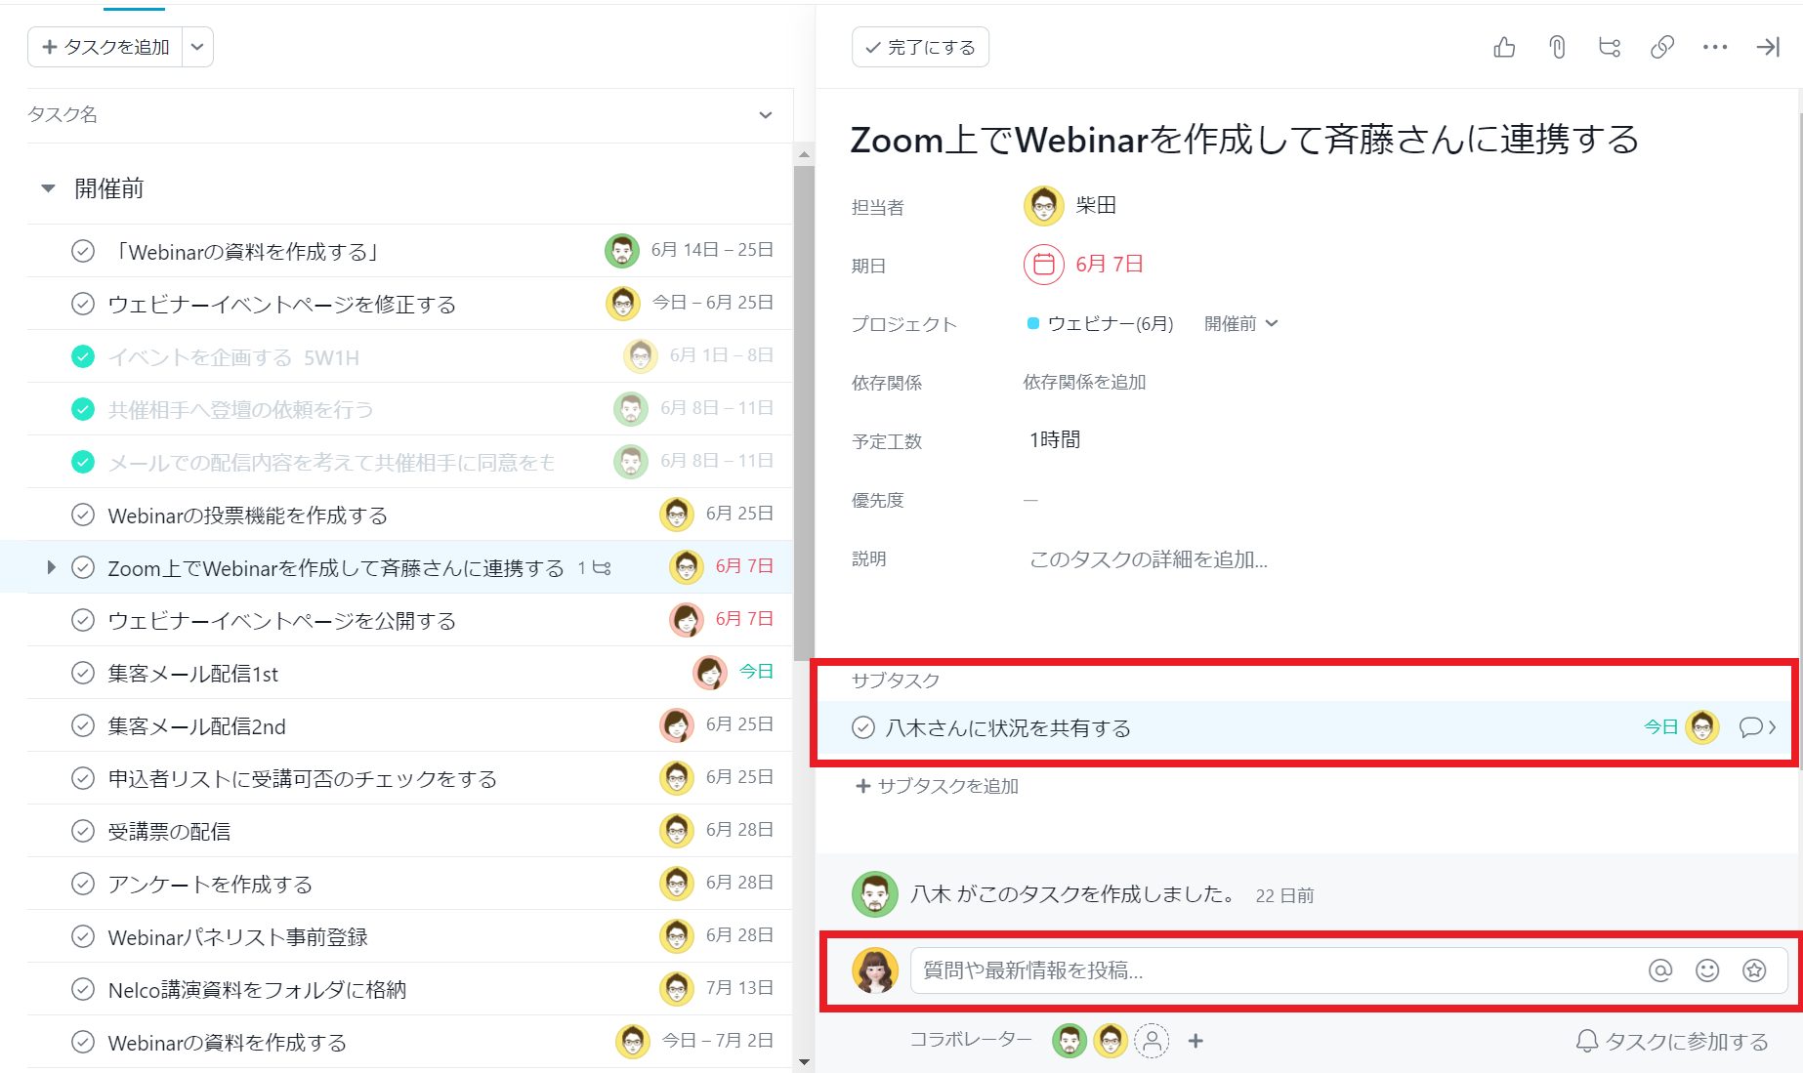The height and width of the screenshot is (1073, 1803).
Task: Click 完了にする button
Action: click(920, 47)
